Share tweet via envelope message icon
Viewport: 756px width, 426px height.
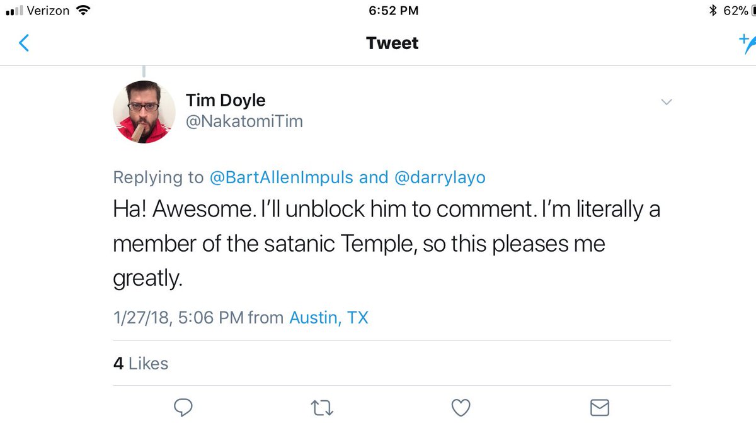click(x=600, y=408)
